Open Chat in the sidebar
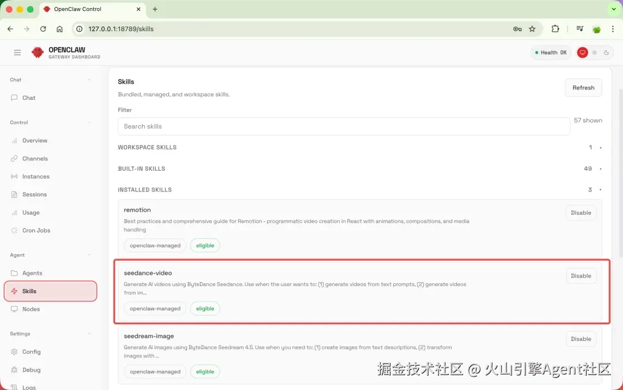623x390 pixels. pos(50,98)
